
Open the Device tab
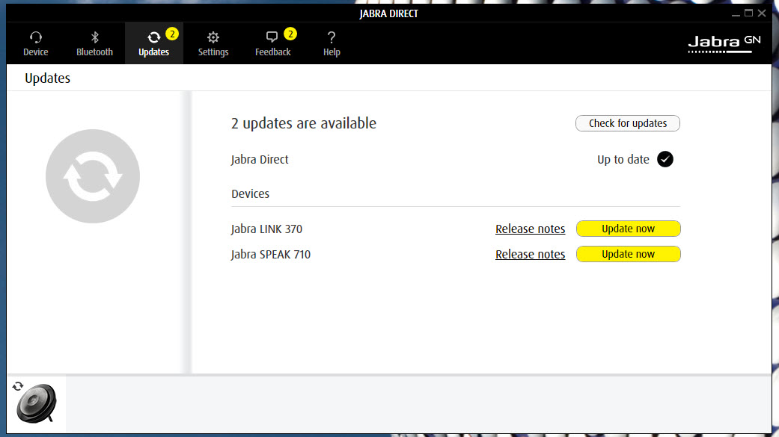click(x=36, y=43)
